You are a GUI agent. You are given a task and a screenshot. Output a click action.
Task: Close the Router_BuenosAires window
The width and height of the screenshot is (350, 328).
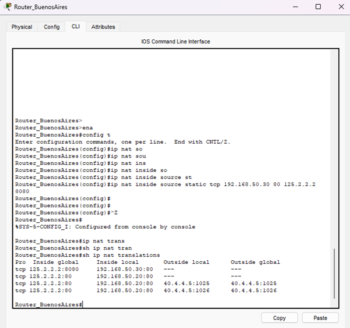pyautogui.click(x=341, y=7)
